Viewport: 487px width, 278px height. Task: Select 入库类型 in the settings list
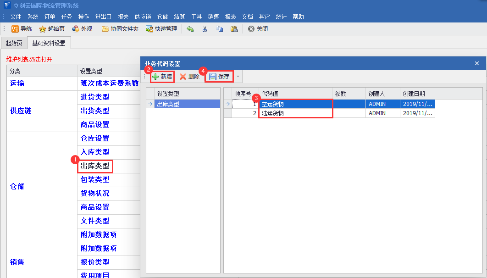pos(95,152)
